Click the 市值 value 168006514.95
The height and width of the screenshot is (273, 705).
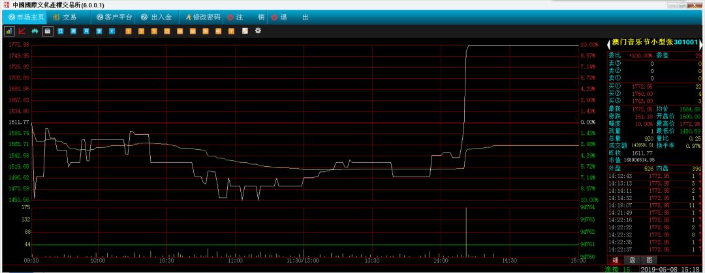point(639,160)
